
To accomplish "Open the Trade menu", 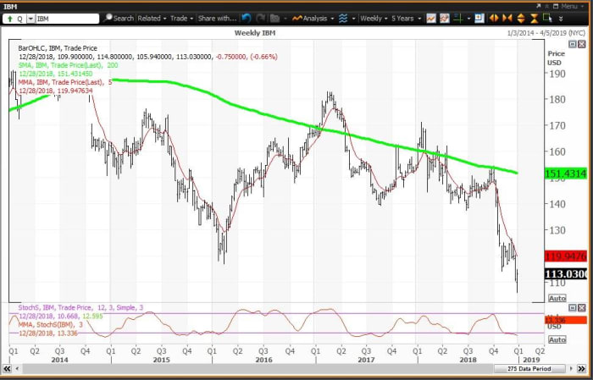I will tap(181, 17).
